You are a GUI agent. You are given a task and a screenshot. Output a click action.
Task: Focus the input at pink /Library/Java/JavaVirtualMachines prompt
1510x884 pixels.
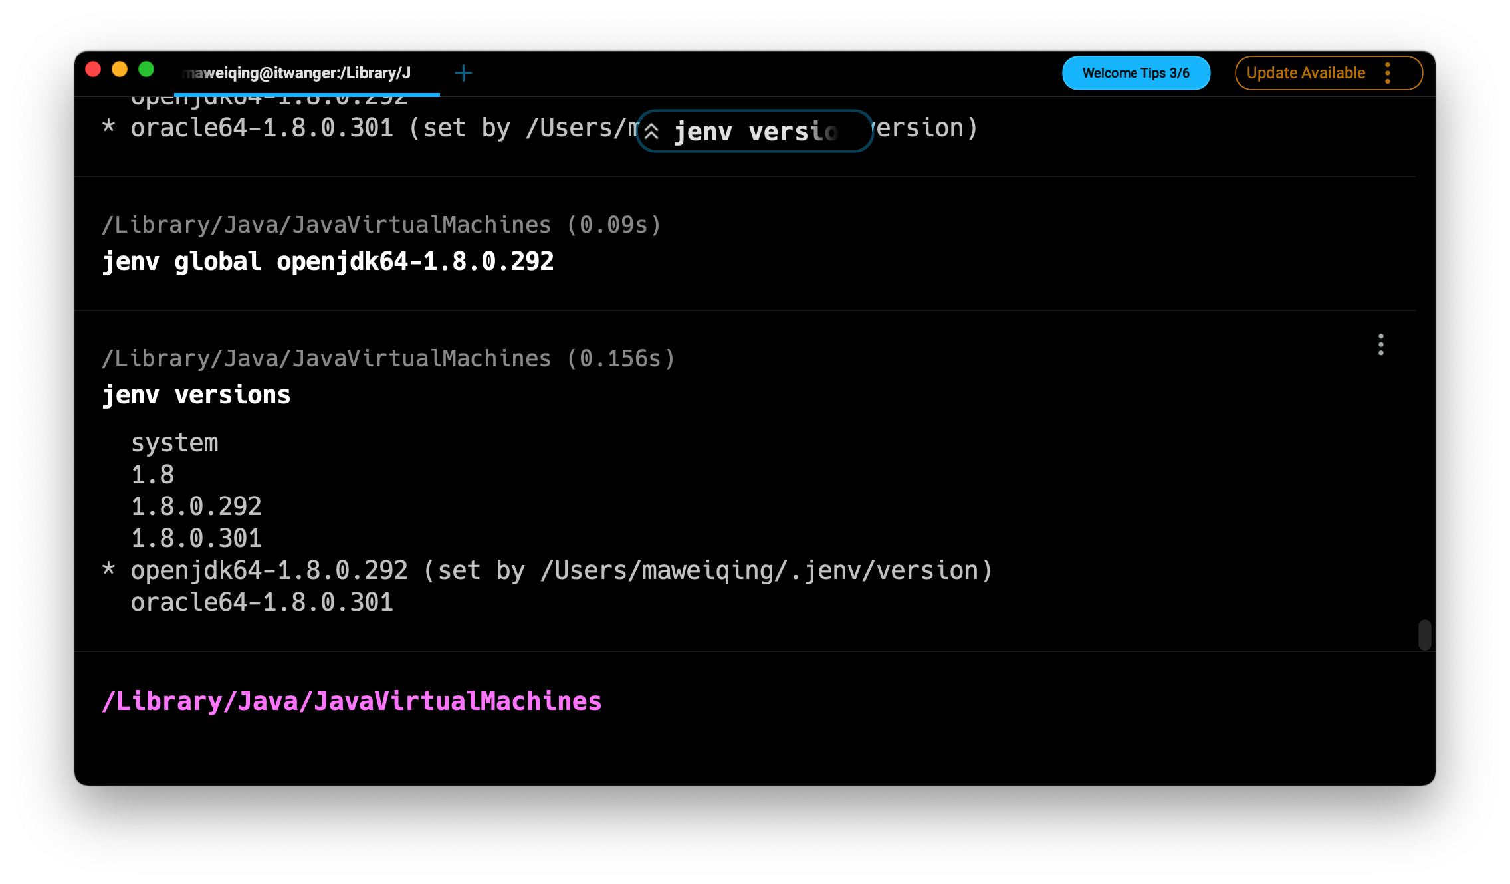point(352,701)
